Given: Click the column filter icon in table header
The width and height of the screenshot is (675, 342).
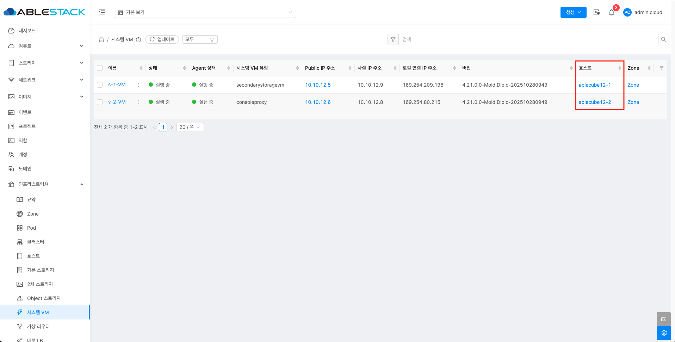Looking at the screenshot, I should tap(661, 68).
